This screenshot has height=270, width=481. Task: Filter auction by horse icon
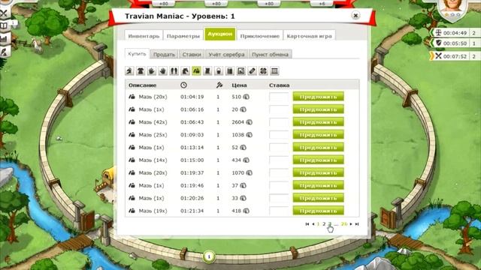pos(186,71)
